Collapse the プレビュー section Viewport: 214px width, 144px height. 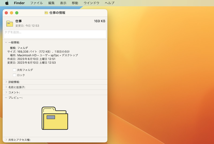tap(6, 98)
